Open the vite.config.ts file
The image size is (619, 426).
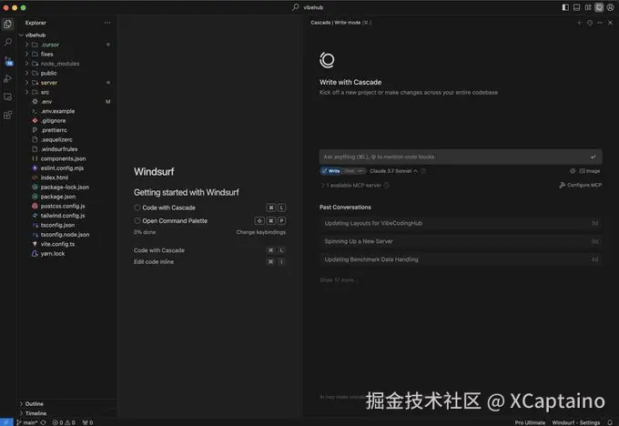coord(57,244)
